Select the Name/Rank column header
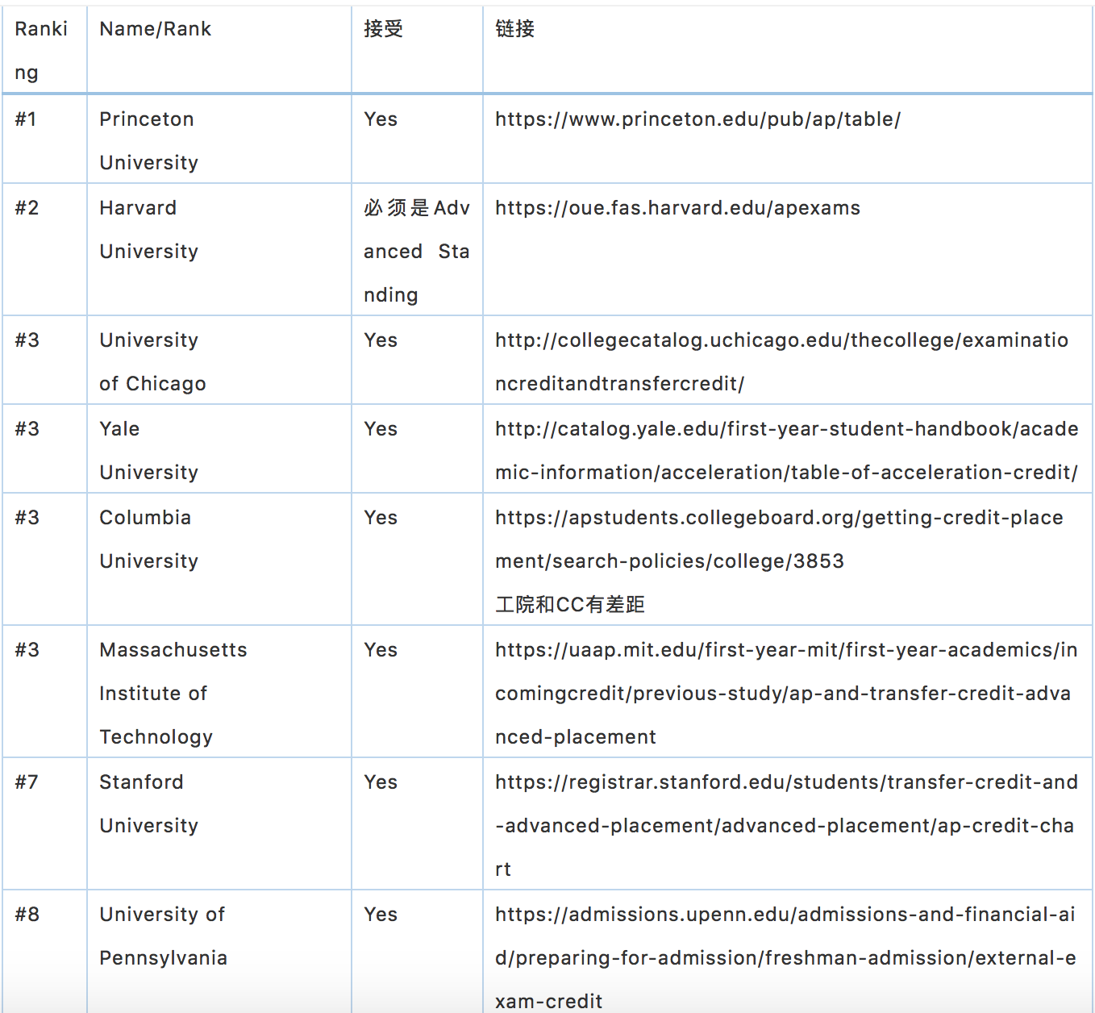Image resolution: width=1095 pixels, height=1013 pixels. point(155,29)
